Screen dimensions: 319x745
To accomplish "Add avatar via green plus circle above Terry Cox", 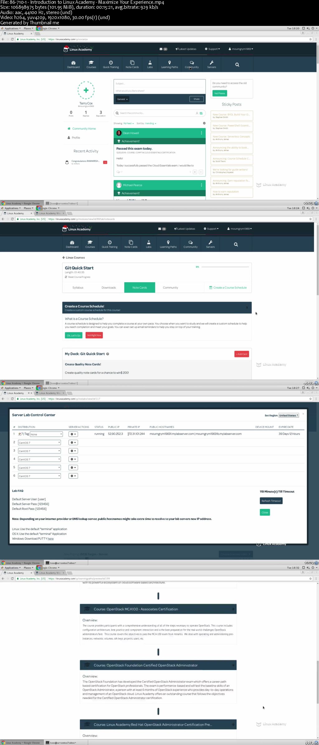I will pyautogui.click(x=86, y=90).
